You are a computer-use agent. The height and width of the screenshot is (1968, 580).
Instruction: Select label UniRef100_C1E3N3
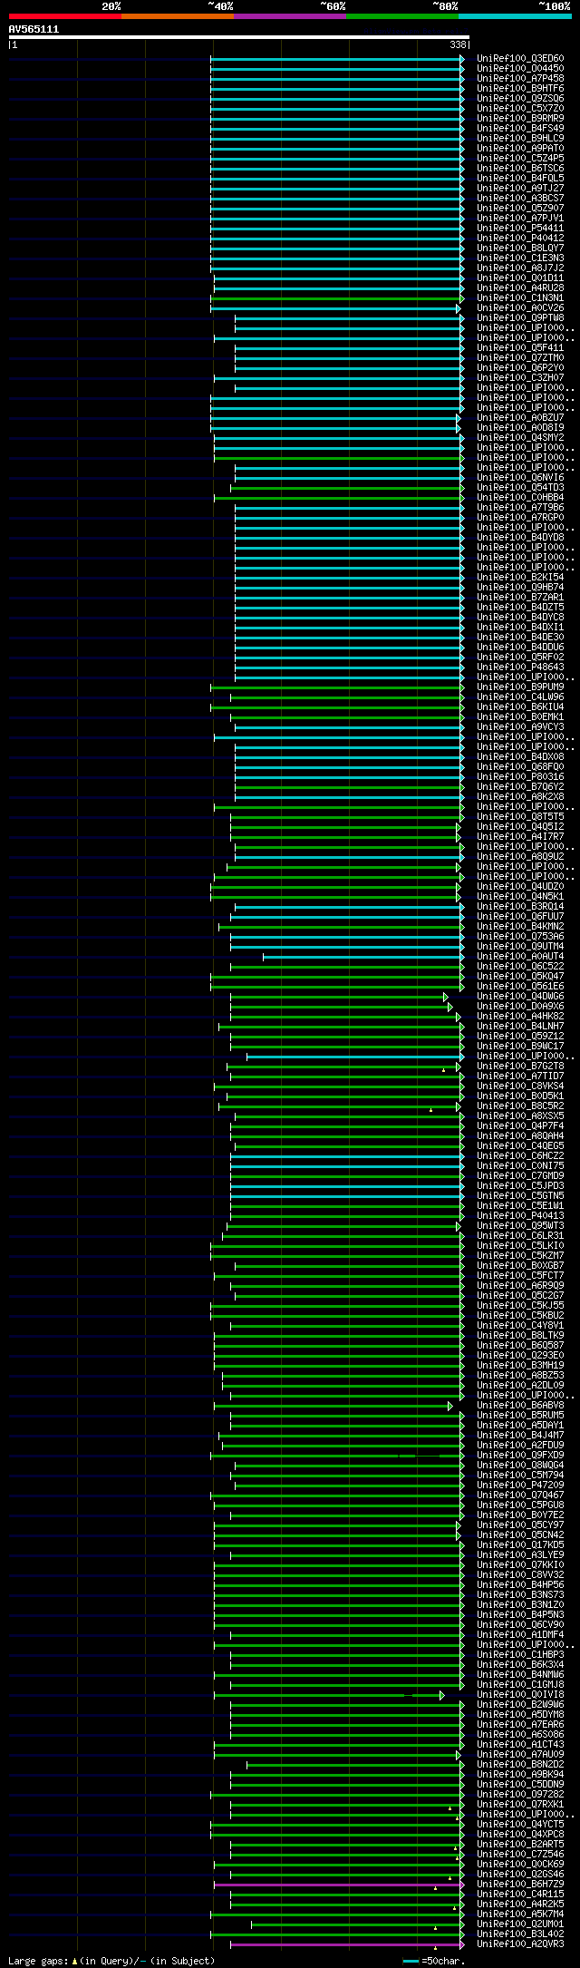520,258
